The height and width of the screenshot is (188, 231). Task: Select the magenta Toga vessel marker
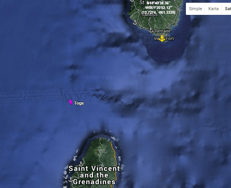click(71, 103)
